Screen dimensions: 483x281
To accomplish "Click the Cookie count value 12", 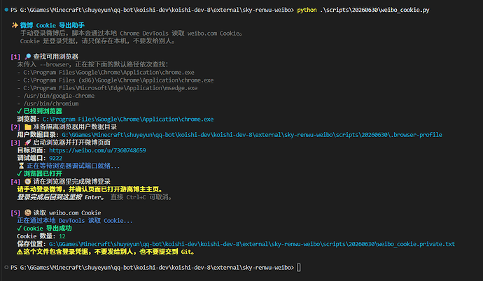I will (62, 236).
